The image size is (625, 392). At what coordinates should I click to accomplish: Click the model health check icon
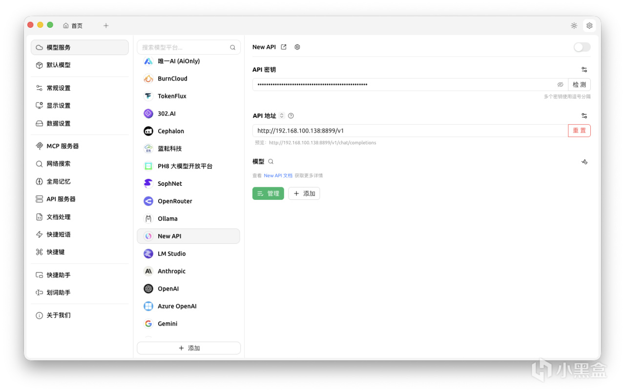(x=584, y=162)
